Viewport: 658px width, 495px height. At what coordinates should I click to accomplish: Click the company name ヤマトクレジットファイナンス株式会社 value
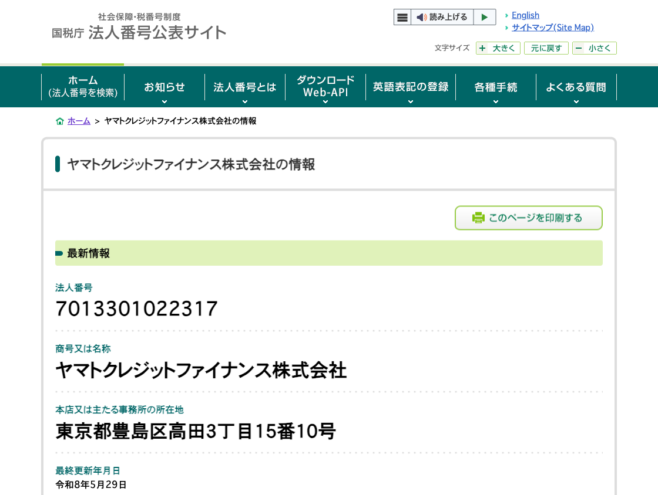click(201, 370)
